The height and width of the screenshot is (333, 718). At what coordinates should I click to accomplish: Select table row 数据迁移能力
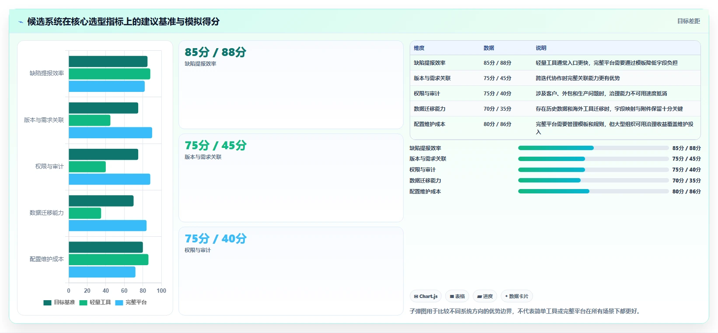click(555, 109)
